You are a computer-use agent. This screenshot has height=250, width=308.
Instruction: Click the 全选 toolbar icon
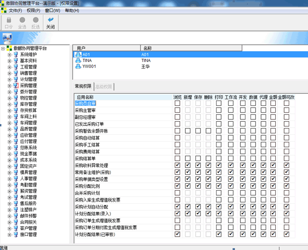click(x=22, y=20)
